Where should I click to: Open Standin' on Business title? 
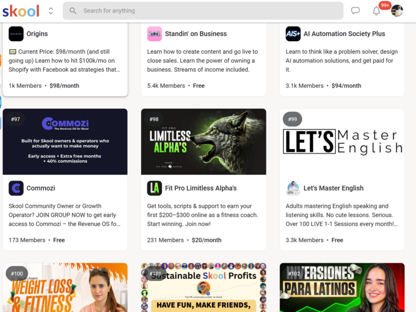[x=196, y=34]
